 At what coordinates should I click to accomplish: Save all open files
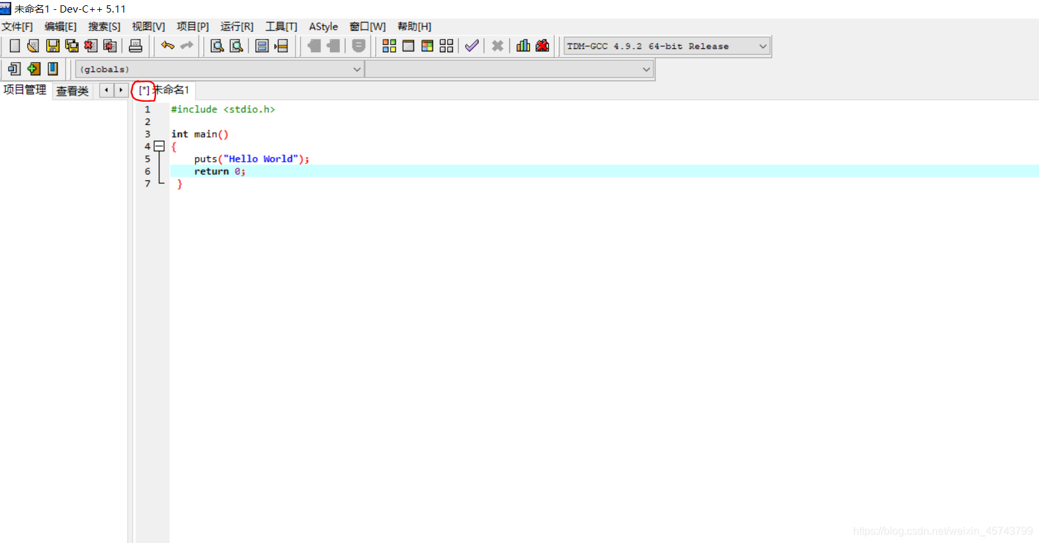pyautogui.click(x=71, y=46)
